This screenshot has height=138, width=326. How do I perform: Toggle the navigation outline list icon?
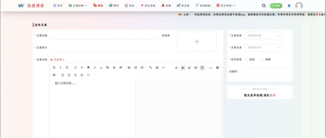point(176,68)
